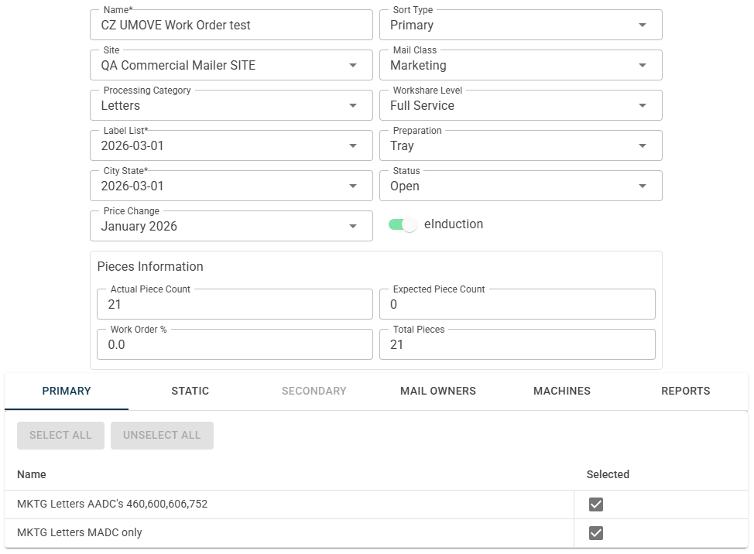Expand the Label List date dropdown
The width and height of the screenshot is (754, 554).
[353, 146]
